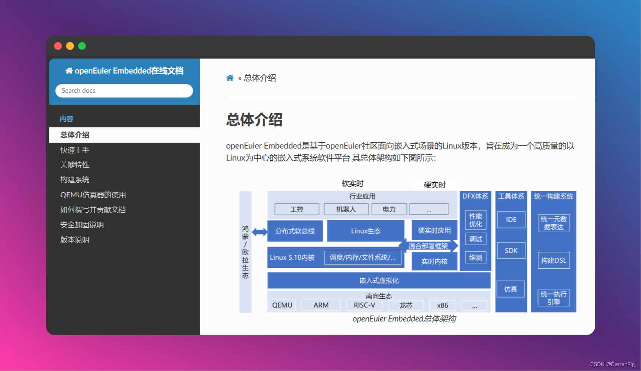Click the 统一元数据表达 box
Image resolution: width=641 pixels, height=371 pixels.
[x=554, y=223]
